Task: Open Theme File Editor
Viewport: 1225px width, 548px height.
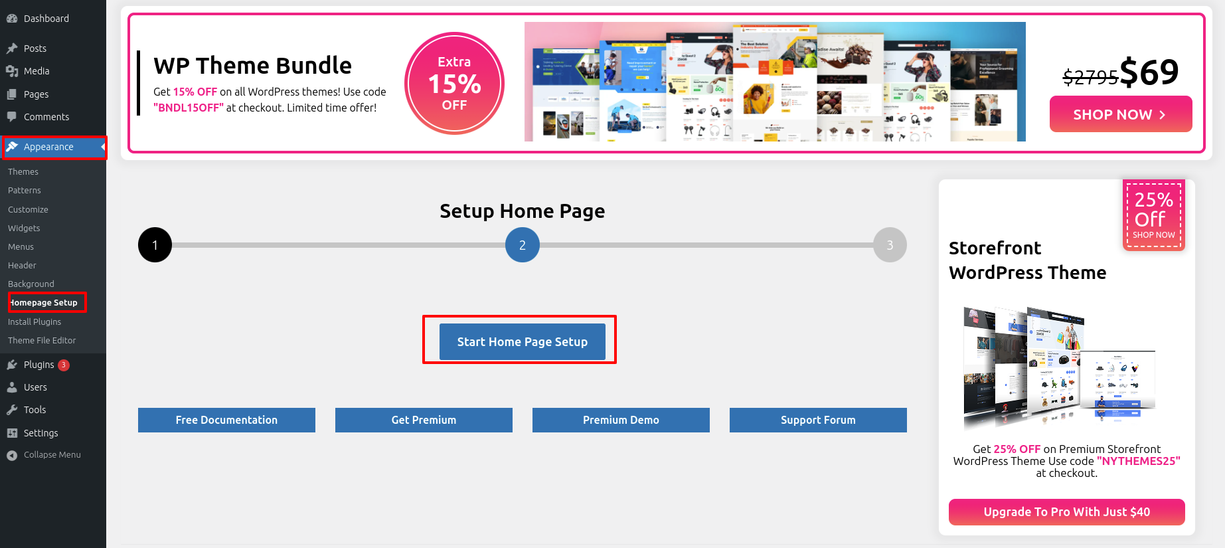Action: point(42,341)
